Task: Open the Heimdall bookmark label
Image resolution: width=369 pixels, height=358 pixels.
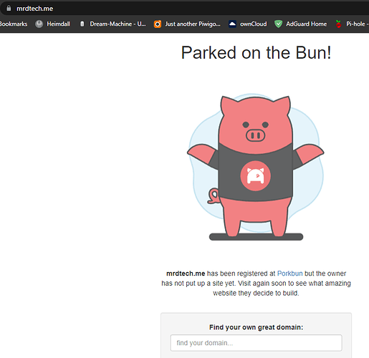Action: 58,24
